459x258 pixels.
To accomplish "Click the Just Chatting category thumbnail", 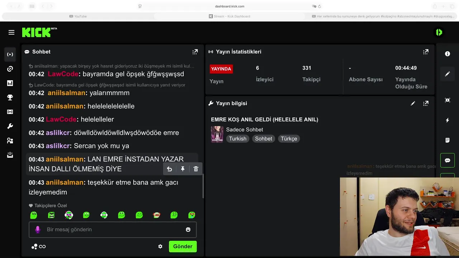I will coord(217,134).
